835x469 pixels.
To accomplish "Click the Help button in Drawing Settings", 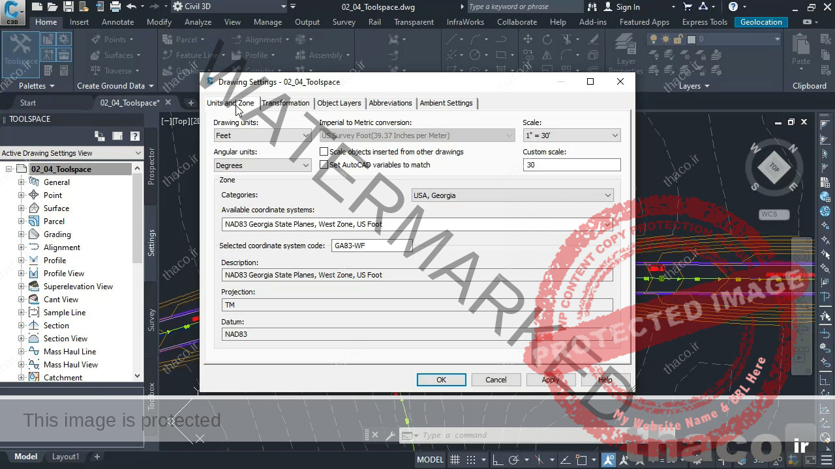I will pyautogui.click(x=605, y=380).
